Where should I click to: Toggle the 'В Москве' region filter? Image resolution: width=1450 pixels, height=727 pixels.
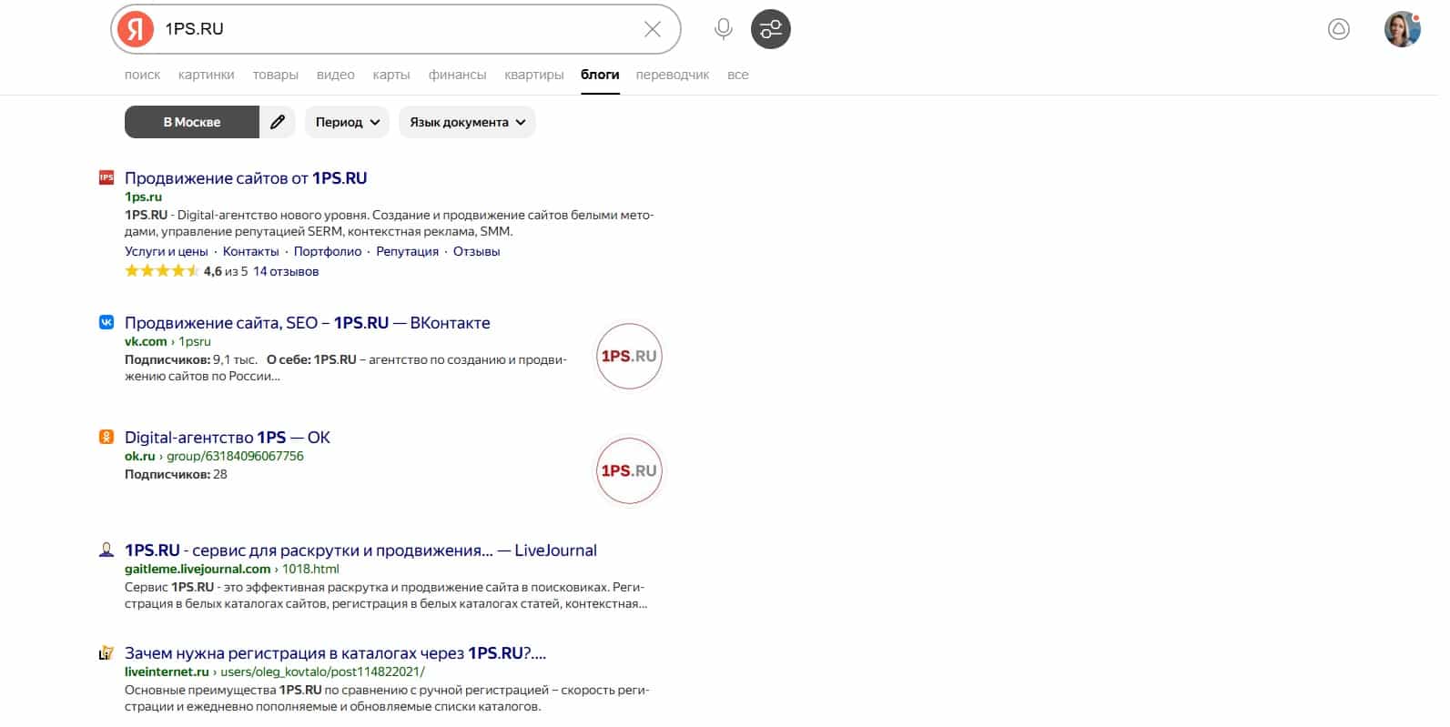192,122
